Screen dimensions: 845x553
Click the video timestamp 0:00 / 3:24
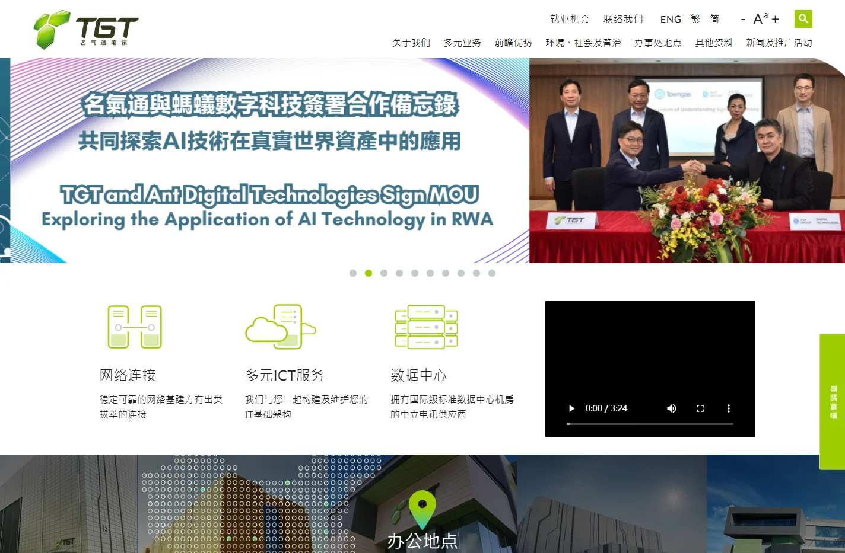tap(606, 408)
